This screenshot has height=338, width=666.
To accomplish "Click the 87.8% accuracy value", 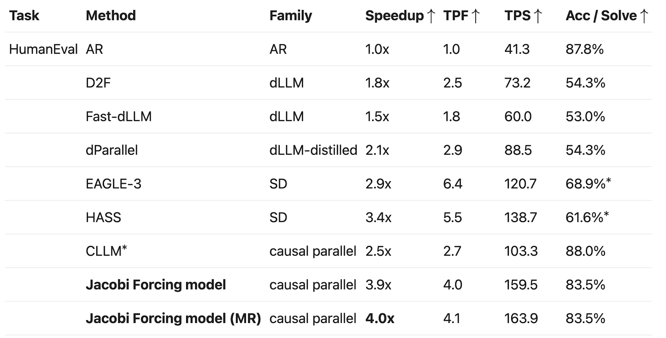I will pos(584,49).
